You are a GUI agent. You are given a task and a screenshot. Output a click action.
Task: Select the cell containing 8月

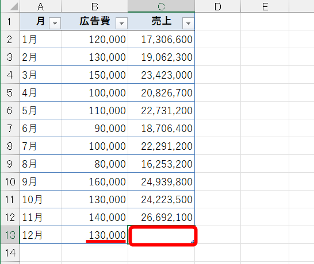(x=41, y=164)
